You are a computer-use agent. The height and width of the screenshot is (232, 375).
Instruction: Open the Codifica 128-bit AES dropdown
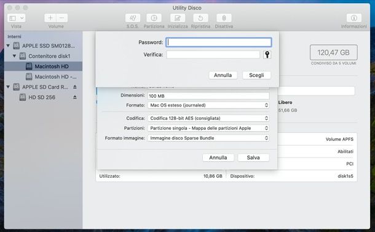208,118
